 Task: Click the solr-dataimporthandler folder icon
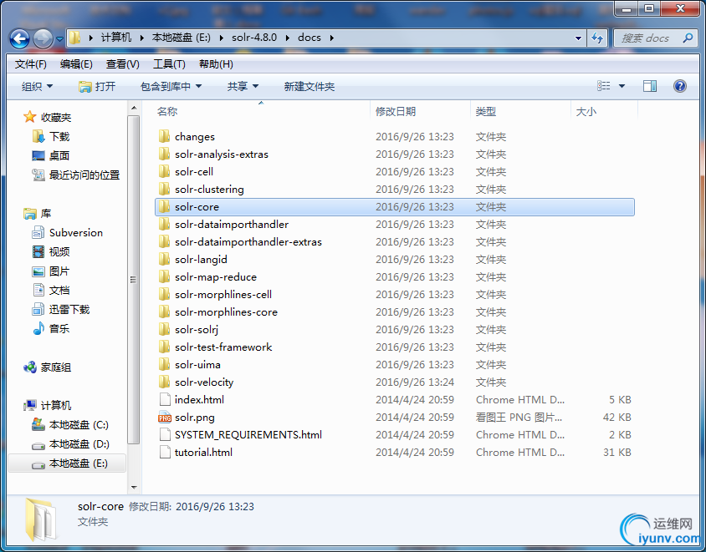click(164, 224)
